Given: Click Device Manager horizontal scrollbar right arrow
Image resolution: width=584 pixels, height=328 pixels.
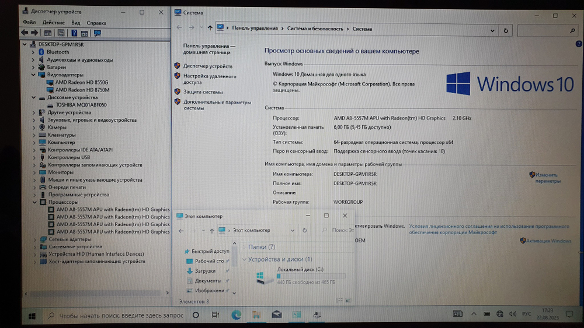Looking at the screenshot, I should pyautogui.click(x=167, y=293).
